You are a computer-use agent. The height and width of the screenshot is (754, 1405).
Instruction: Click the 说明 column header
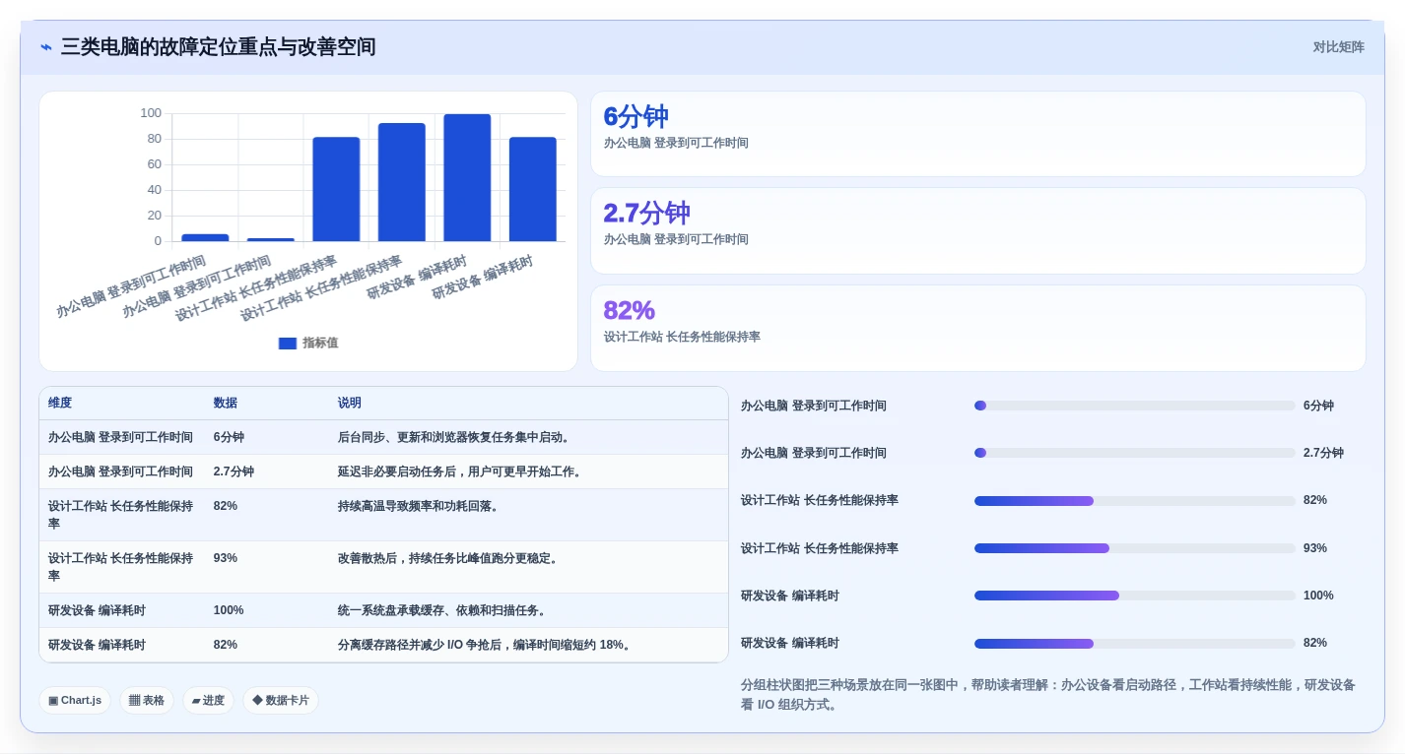pos(350,404)
